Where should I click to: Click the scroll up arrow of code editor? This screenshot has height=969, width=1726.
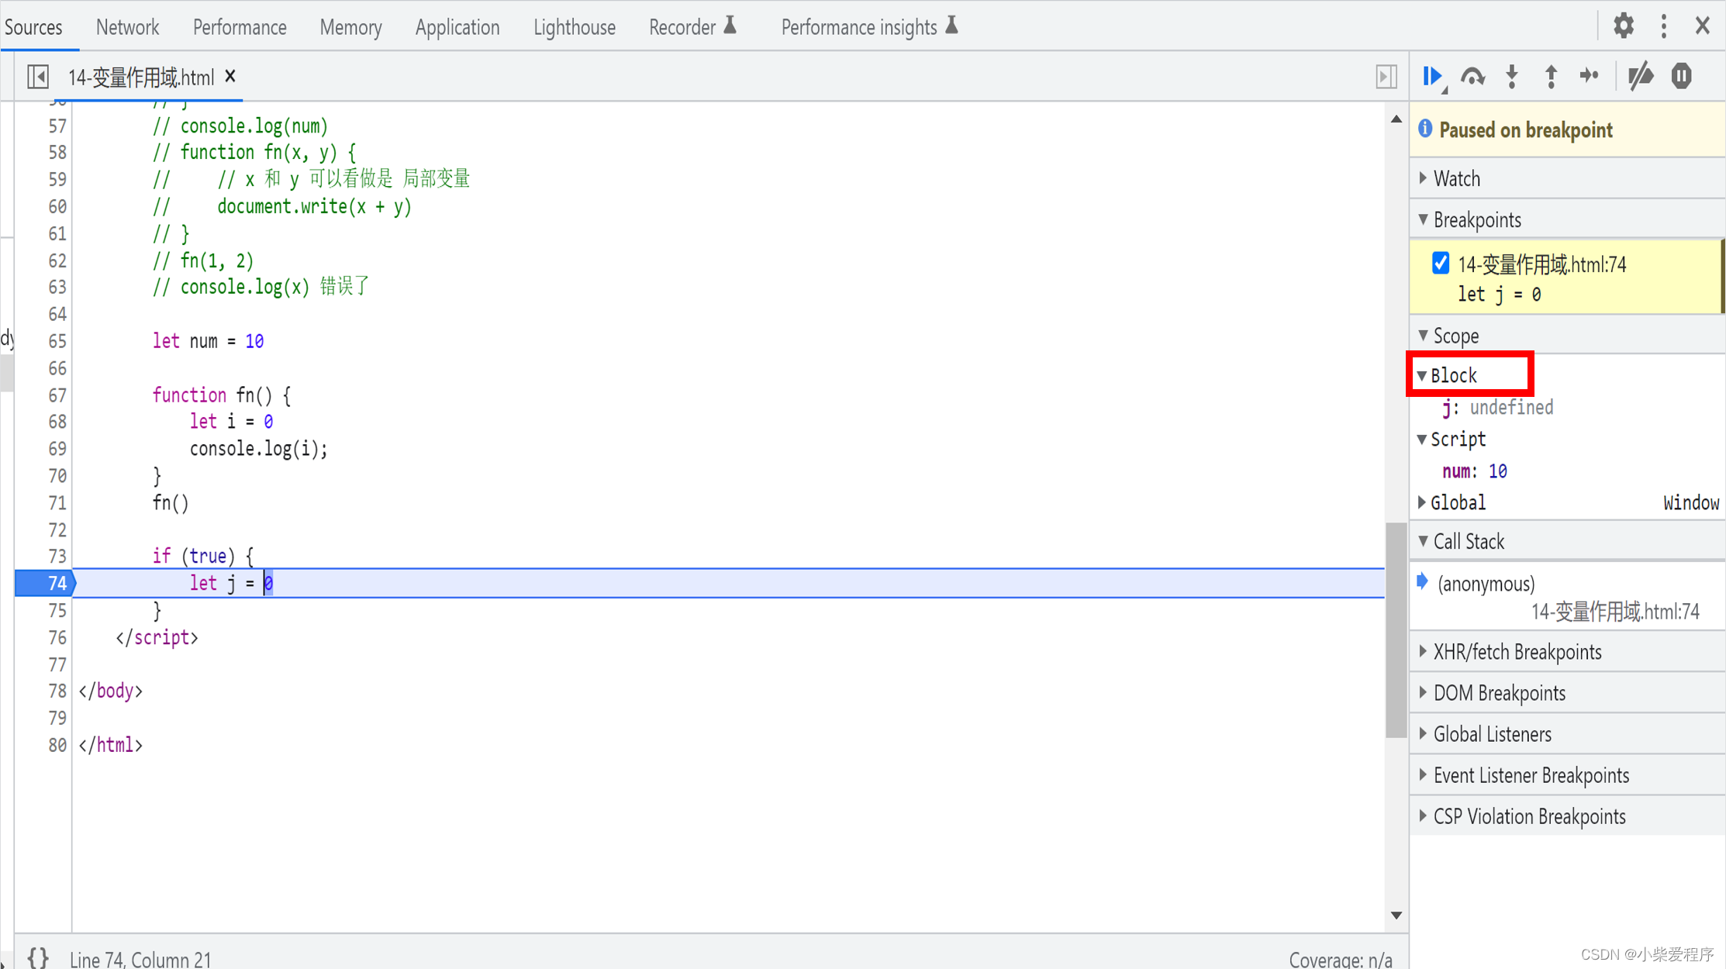pyautogui.click(x=1396, y=119)
